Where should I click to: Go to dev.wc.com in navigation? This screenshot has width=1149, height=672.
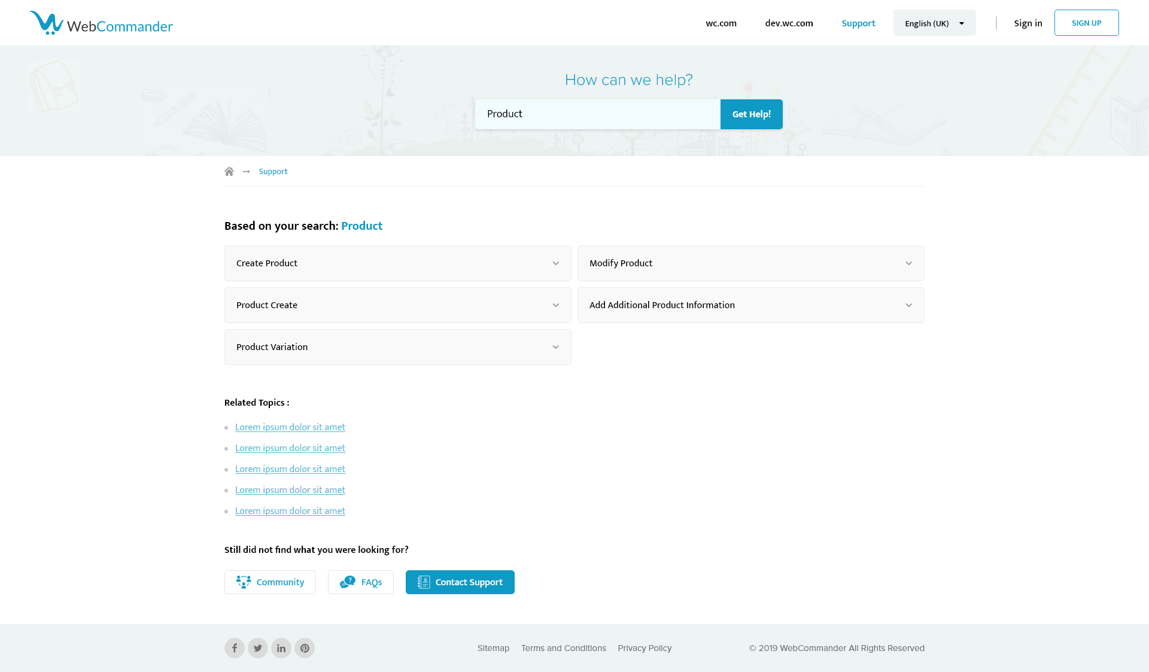click(x=789, y=23)
